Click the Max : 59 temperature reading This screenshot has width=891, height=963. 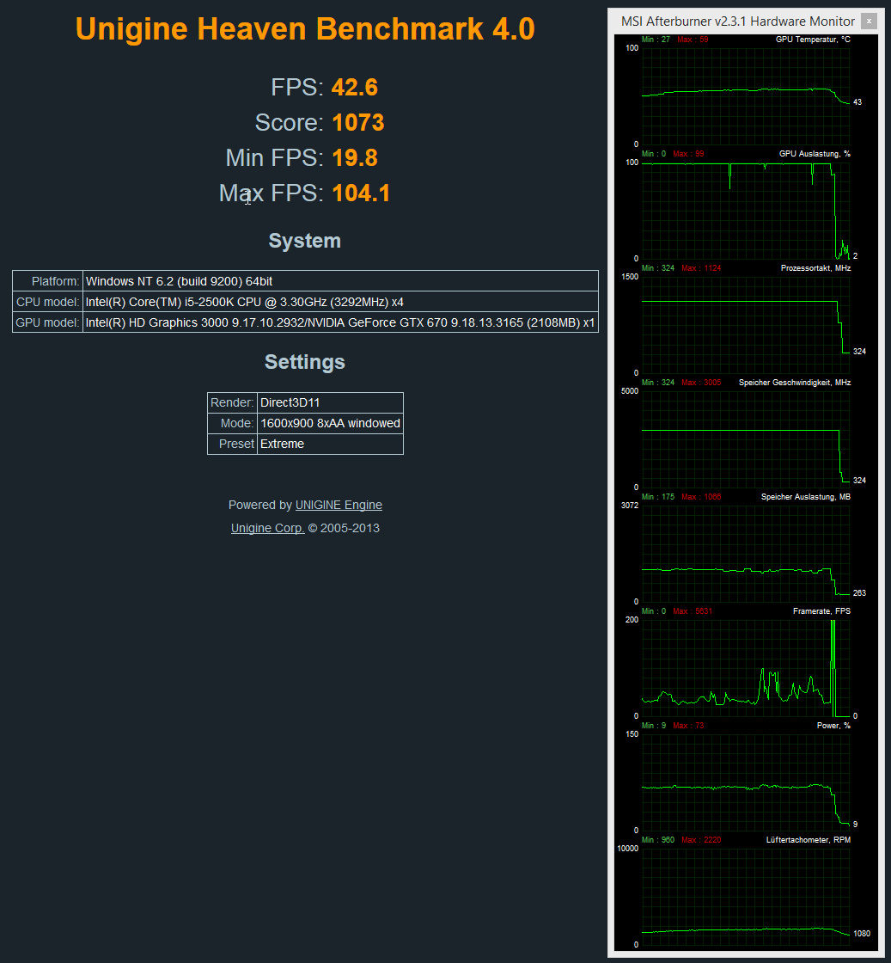(693, 40)
